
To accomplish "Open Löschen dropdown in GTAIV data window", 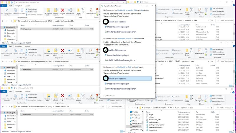I will click(x=180, y=10).
